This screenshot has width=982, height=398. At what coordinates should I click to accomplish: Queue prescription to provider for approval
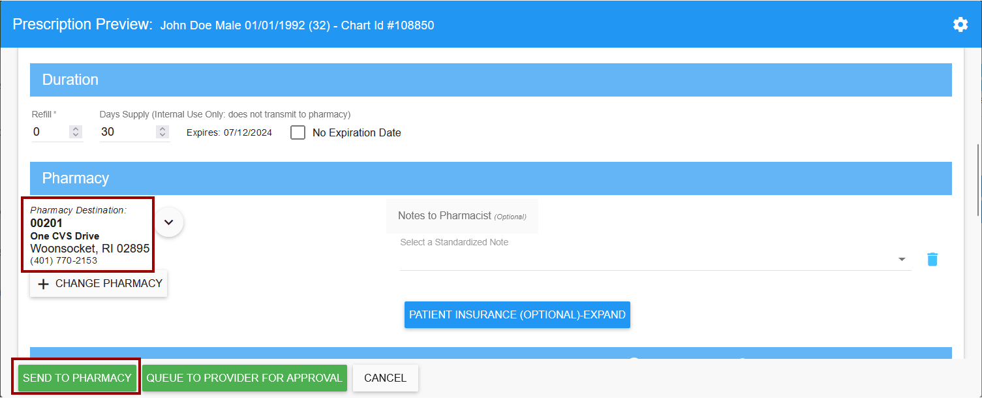click(244, 378)
